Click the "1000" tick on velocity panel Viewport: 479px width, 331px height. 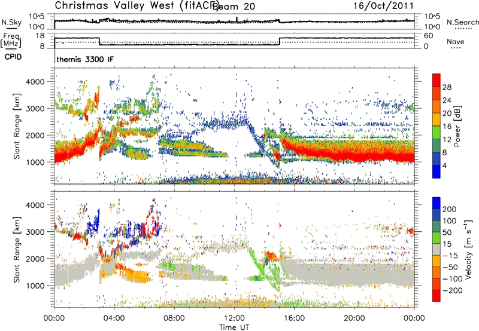coord(35,286)
